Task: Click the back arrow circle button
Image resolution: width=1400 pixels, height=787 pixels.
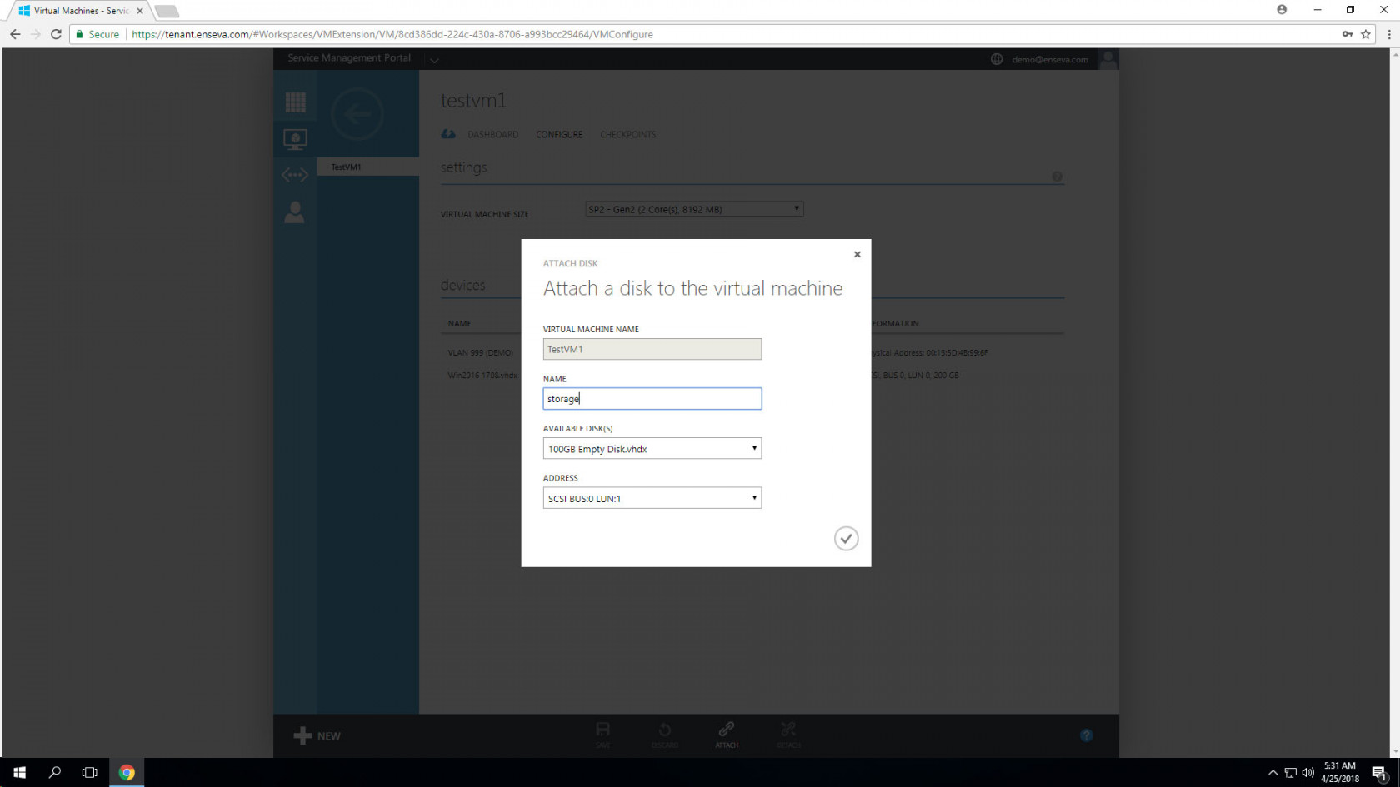Action: pos(357,114)
